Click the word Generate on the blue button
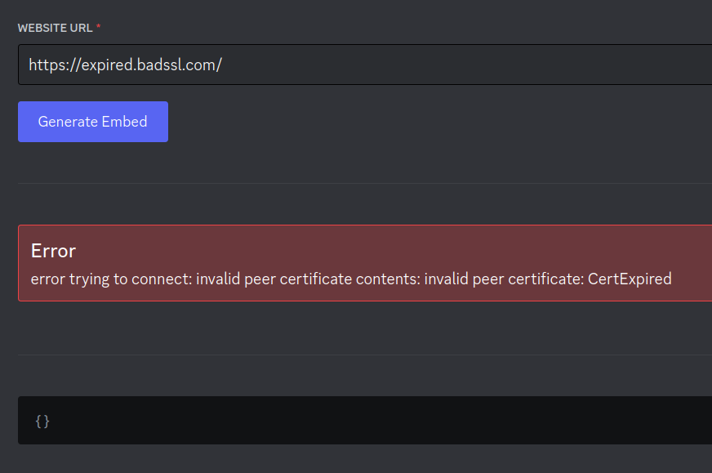This screenshot has height=473, width=712. tap(69, 122)
